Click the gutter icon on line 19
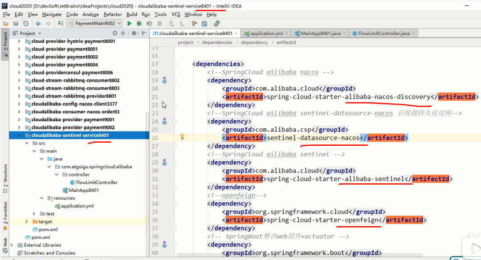 pyautogui.click(x=164, y=80)
